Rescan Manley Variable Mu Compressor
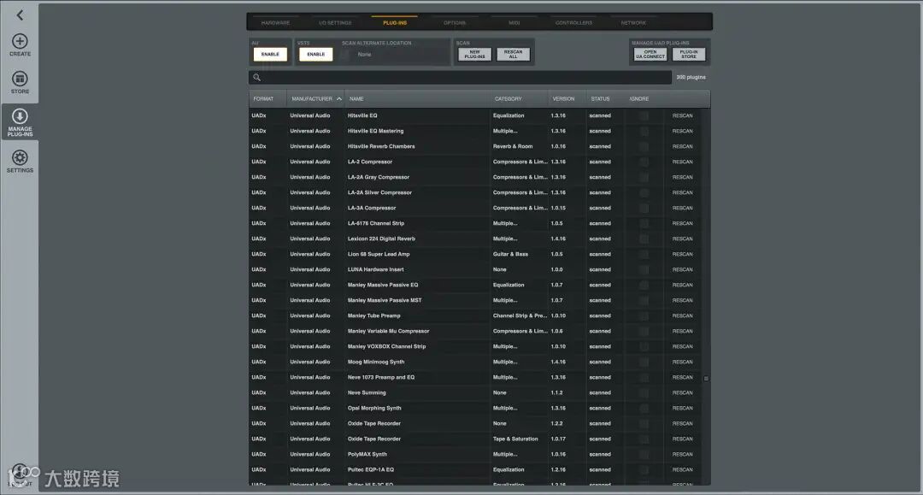The width and height of the screenshot is (923, 495). (682, 332)
